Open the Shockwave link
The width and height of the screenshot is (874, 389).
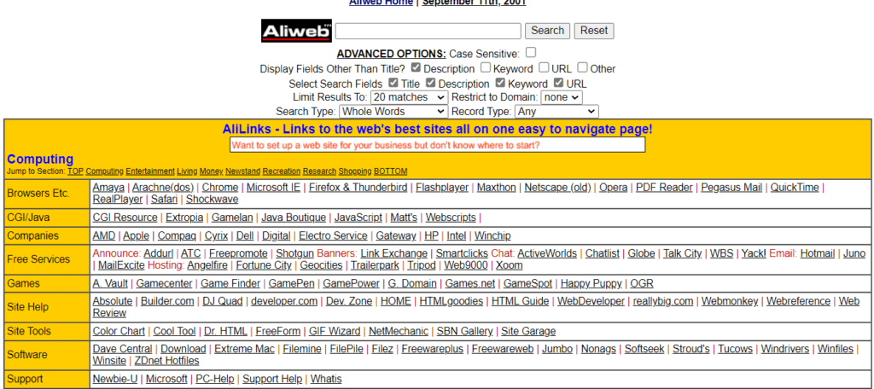pos(212,200)
